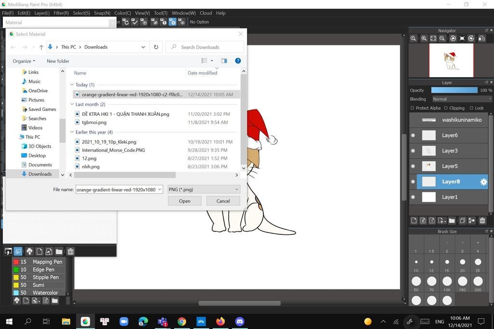Select Desktop in navigation pane
The image size is (494, 329).
[37, 156]
